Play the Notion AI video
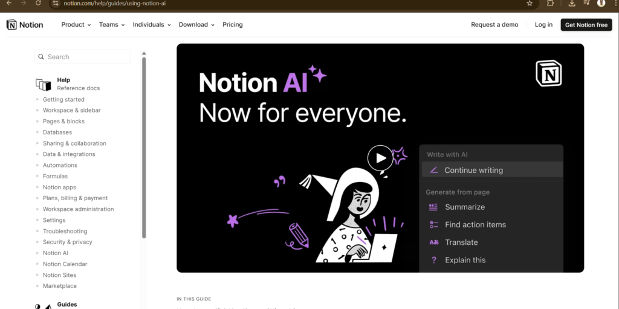 [x=381, y=158]
